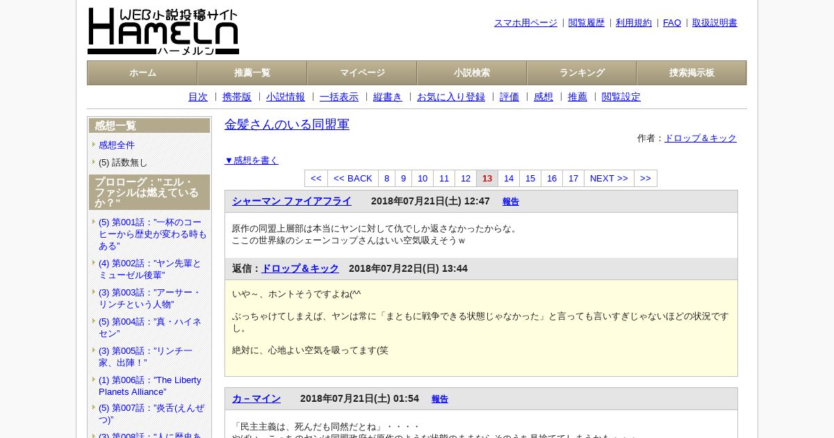The image size is (834, 438).
Task: Click お気に入り登録
Action: point(451,97)
